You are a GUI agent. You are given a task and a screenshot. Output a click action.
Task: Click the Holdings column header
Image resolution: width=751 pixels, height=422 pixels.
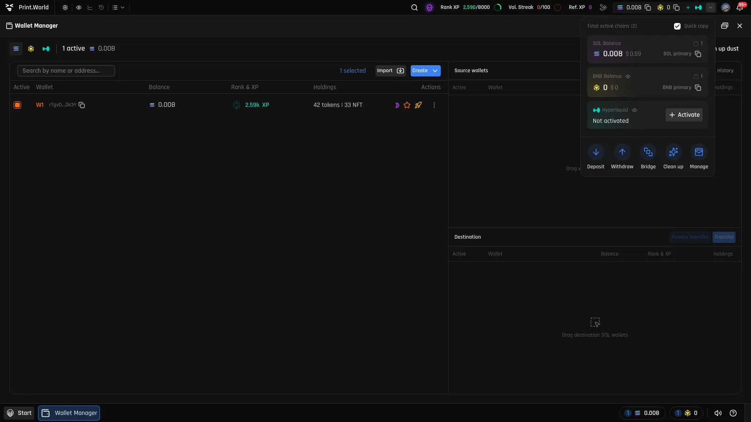325,87
